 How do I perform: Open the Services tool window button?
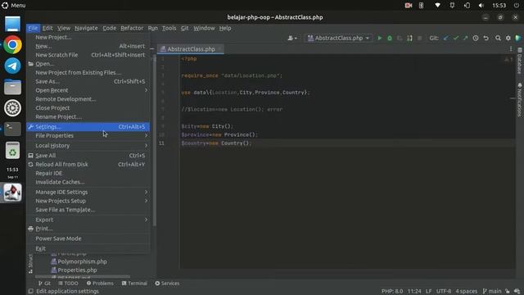(x=167, y=284)
